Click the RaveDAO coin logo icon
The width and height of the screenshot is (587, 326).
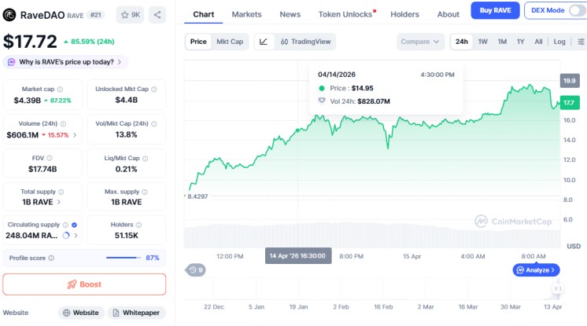pyautogui.click(x=9, y=15)
